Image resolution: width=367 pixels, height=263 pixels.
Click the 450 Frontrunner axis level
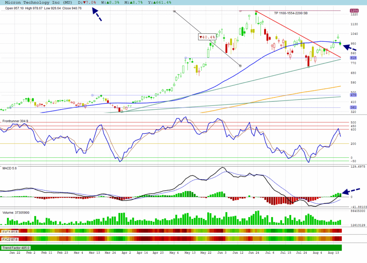353,126
